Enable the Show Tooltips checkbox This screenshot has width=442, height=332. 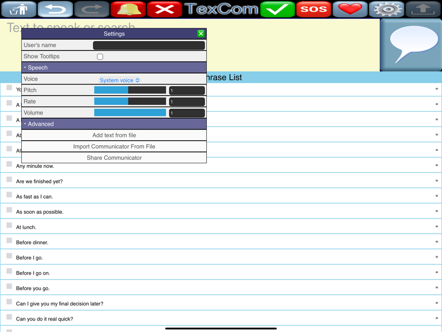100,57
